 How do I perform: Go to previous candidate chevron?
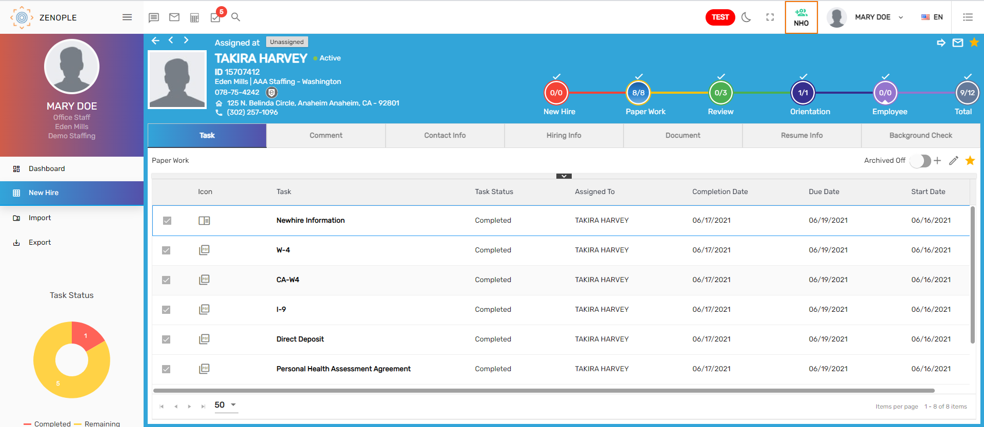pos(171,40)
